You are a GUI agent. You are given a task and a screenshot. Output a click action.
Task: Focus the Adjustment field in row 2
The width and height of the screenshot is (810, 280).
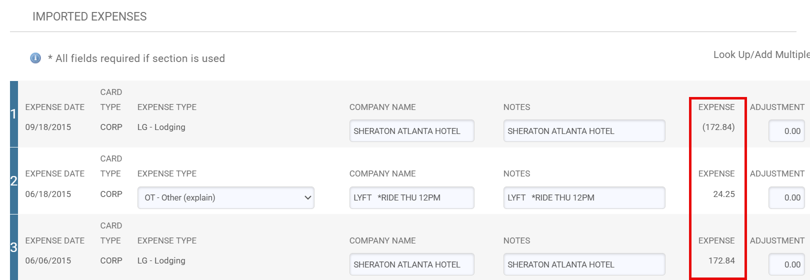(786, 197)
